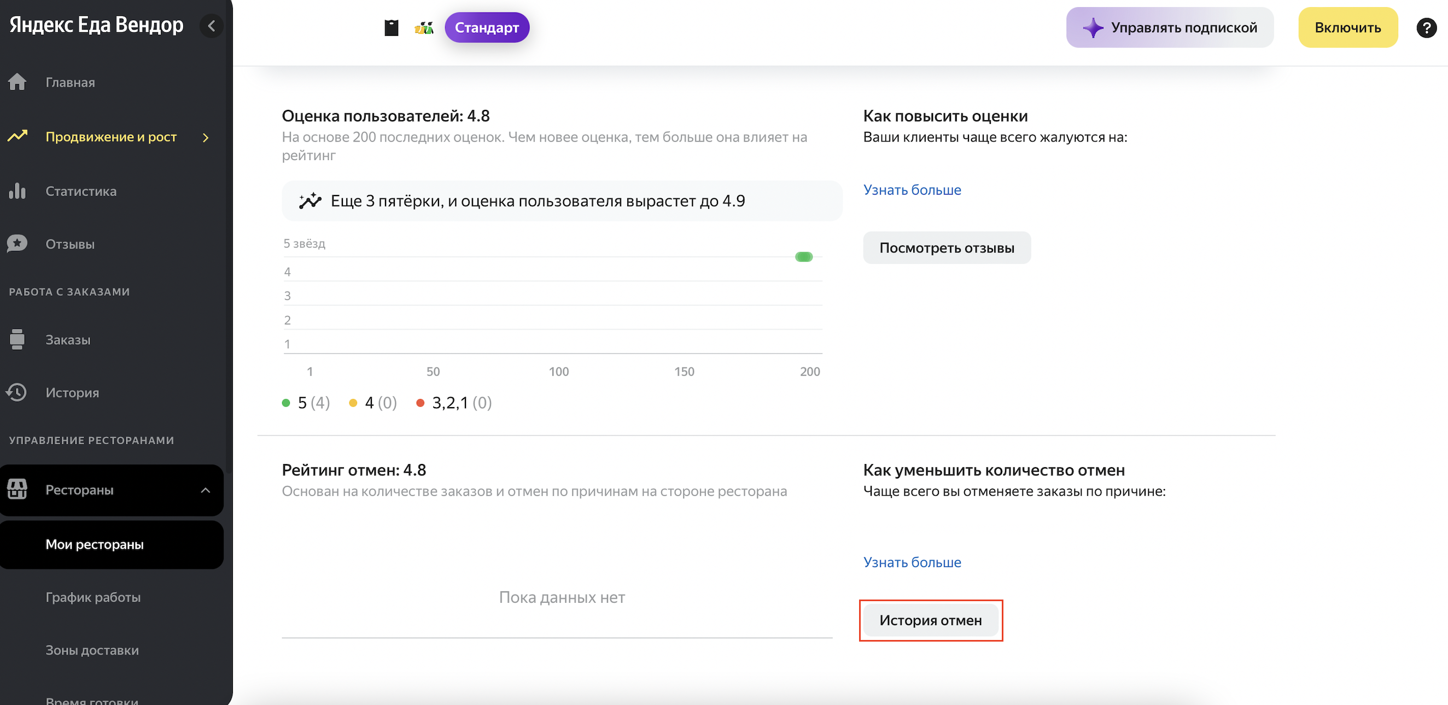Click the История clock icon
Screen dimensions: 1448x705
[x=17, y=392]
